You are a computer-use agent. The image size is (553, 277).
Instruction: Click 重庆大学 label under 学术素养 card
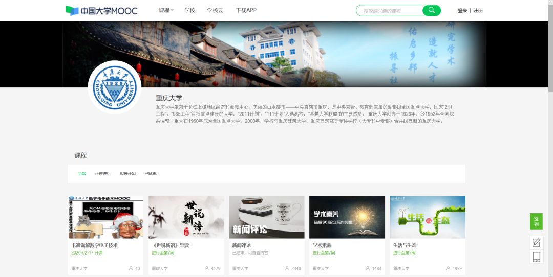pos(321,268)
